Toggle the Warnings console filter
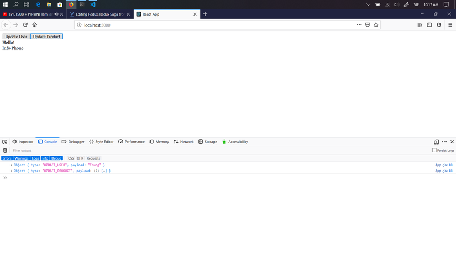Image resolution: width=456 pixels, height=257 pixels. tap(21, 158)
